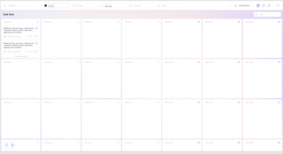The image size is (283, 154).
Task: Click the assignee avatar icon on first meeting card
Action: [5, 37]
